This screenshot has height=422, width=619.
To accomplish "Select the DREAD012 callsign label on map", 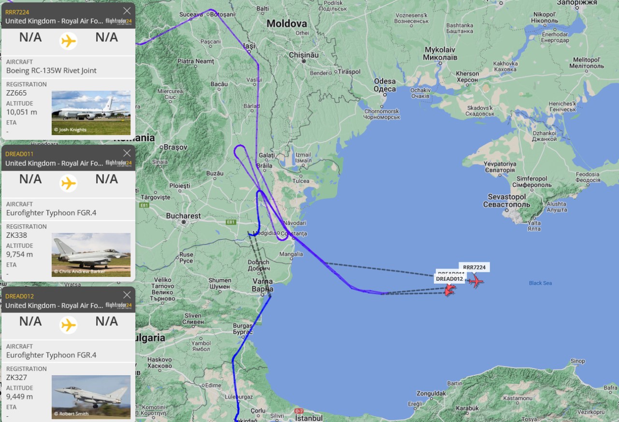I will [x=450, y=279].
